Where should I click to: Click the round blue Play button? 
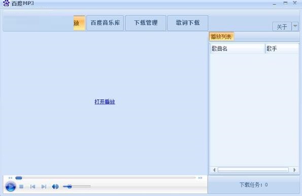coord(10,186)
